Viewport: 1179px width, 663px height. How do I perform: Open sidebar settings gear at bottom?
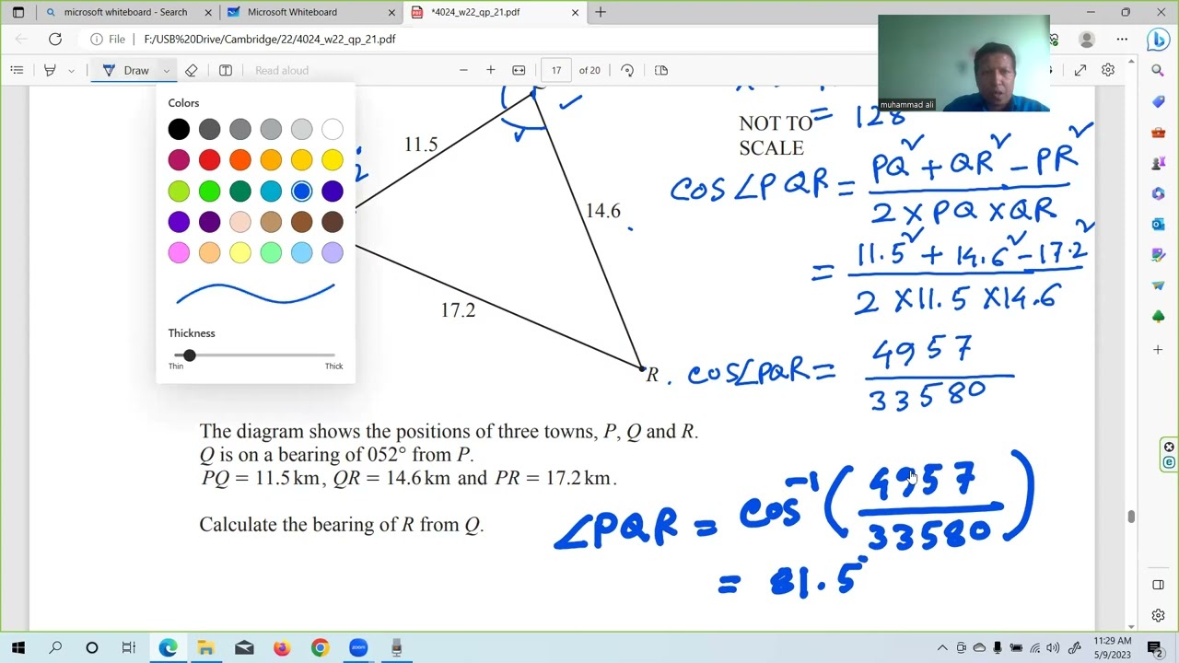coord(1158,615)
